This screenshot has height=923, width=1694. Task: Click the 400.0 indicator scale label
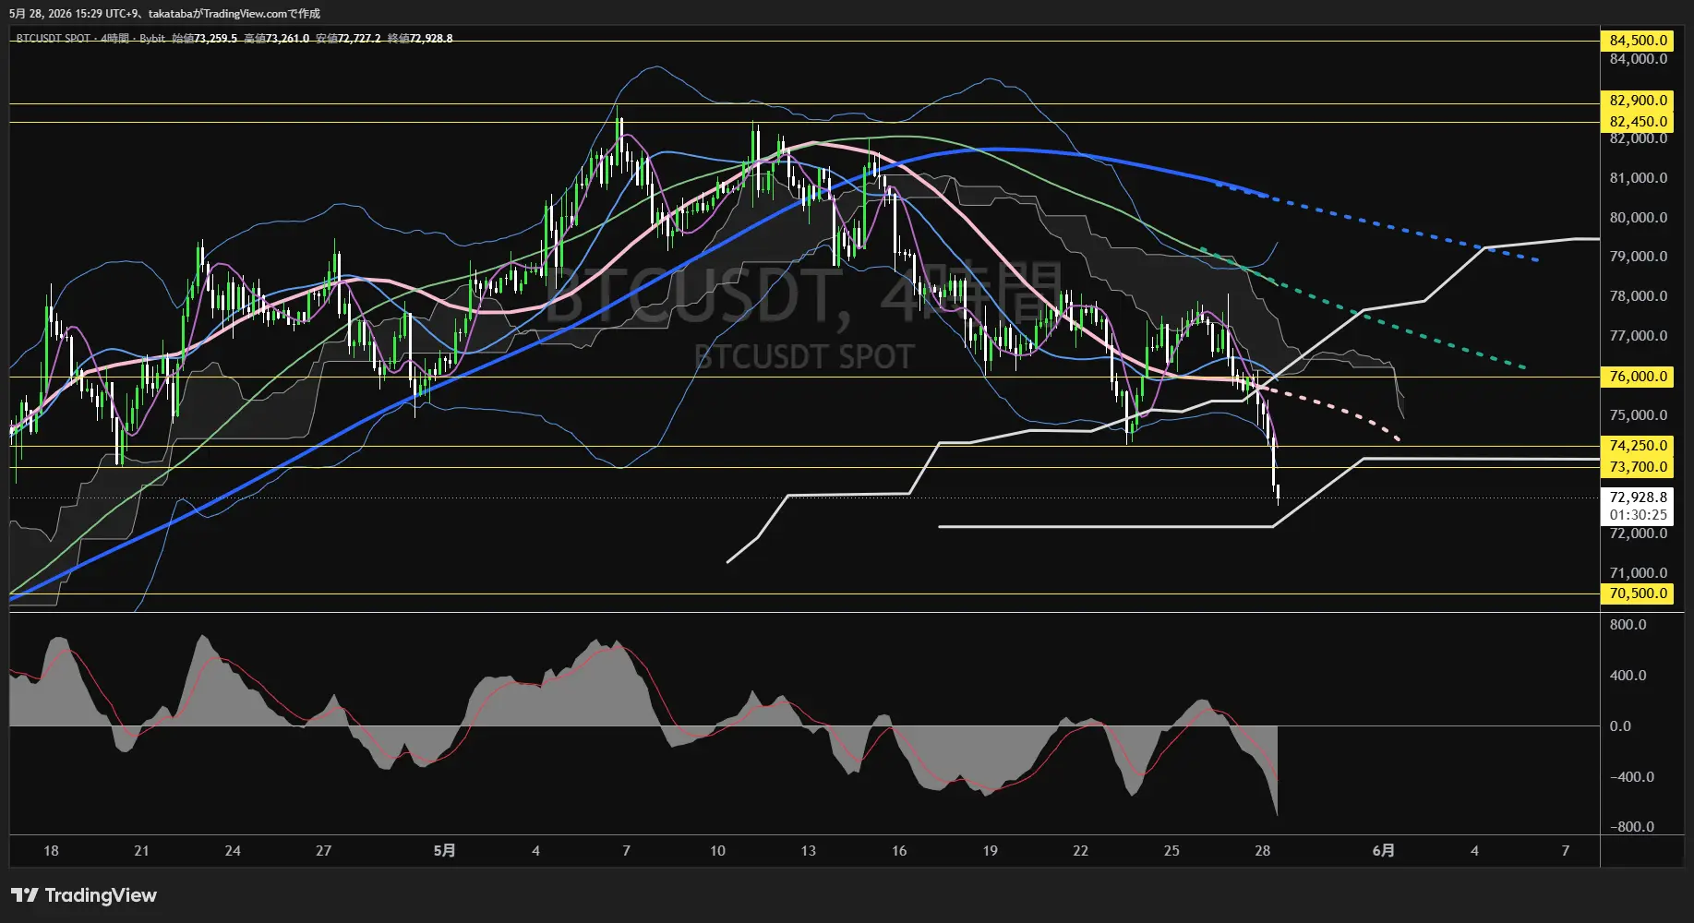click(1628, 676)
